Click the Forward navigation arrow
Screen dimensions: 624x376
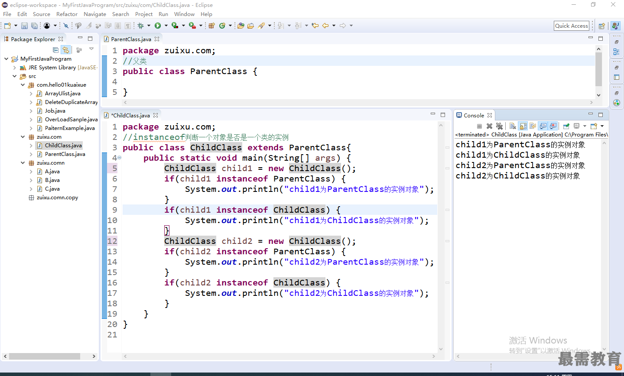point(343,26)
